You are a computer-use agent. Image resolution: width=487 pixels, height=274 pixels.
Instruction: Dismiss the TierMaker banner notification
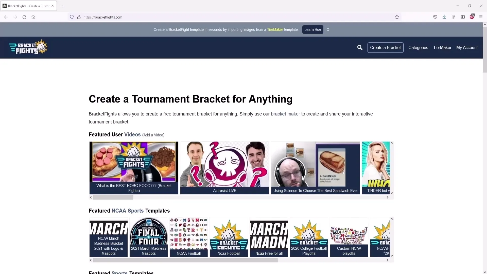point(328,29)
